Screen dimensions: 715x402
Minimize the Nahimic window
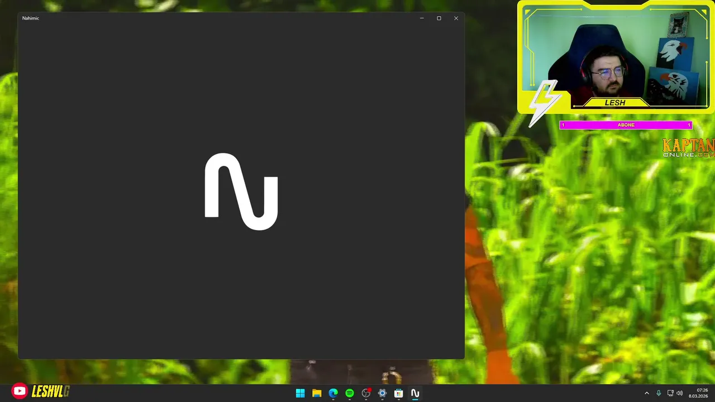(x=422, y=18)
